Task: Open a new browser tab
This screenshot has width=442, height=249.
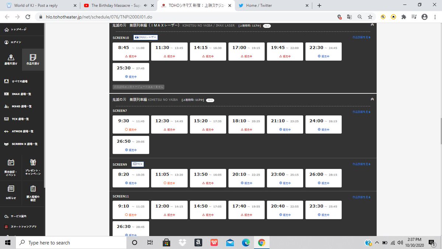Action: tap(319, 6)
